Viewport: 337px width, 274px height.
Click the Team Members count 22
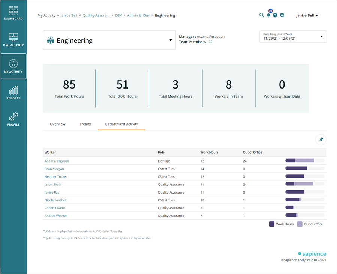(x=210, y=42)
